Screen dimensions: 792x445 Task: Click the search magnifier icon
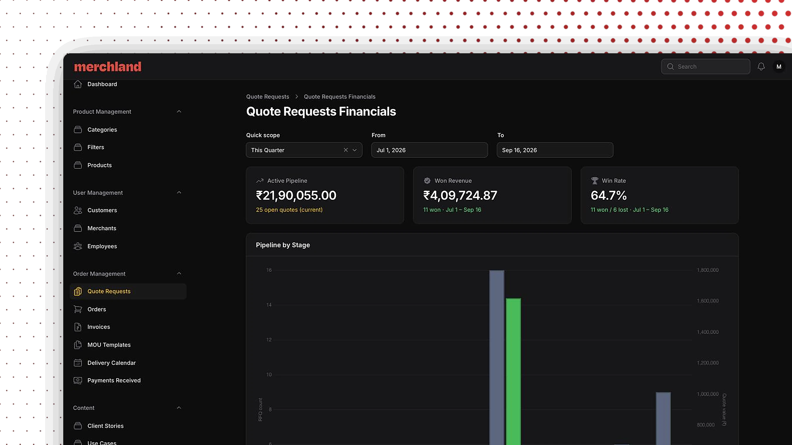(x=670, y=67)
